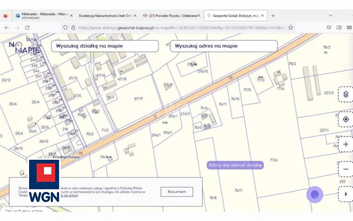The height and width of the screenshot is (221, 353).
Task: Accept cookies with Rozumiem button
Action: point(177,191)
